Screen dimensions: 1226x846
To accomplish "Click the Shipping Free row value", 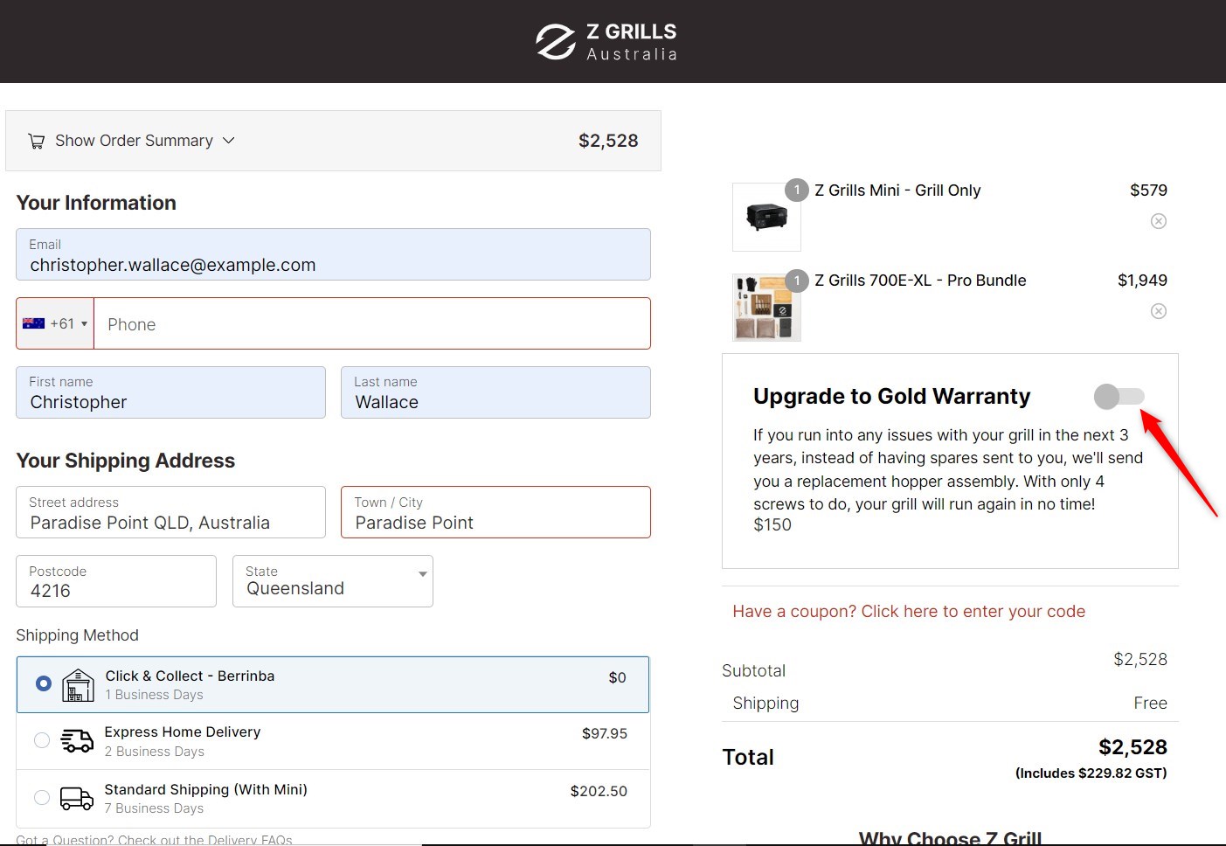I will point(1150,703).
